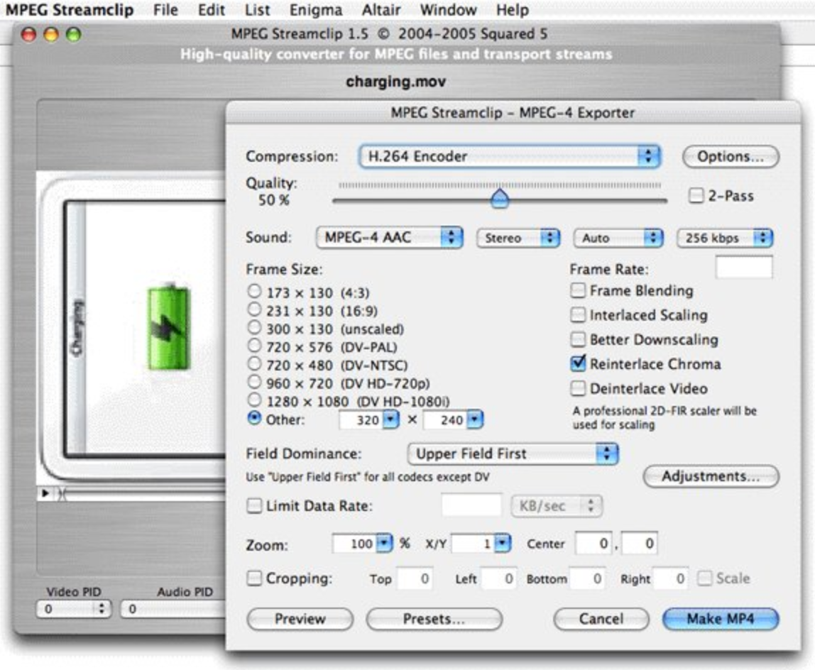Viewport: 815px width, 670px height.
Task: Enable Better Downscaling checkbox
Action: [x=578, y=339]
